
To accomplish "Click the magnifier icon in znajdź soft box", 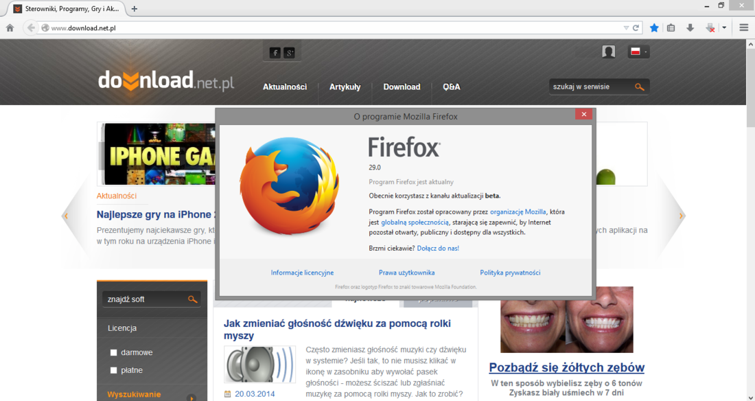I will (x=193, y=299).
